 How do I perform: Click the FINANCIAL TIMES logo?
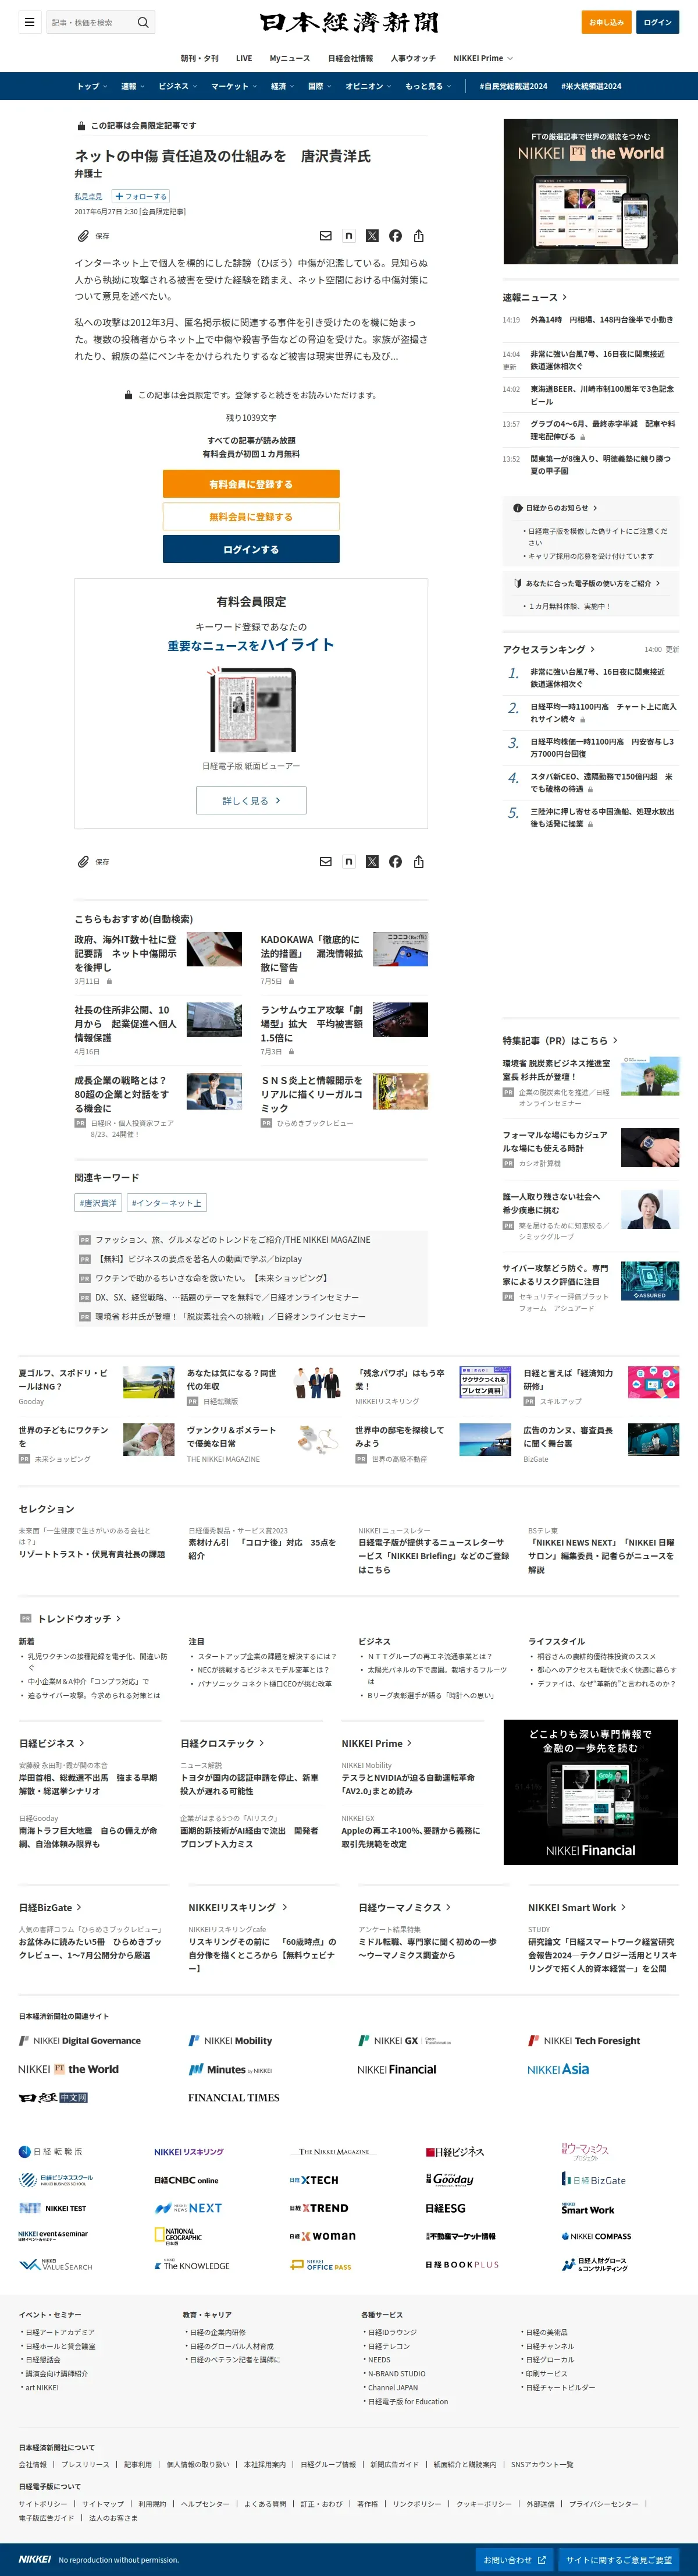234,2097
